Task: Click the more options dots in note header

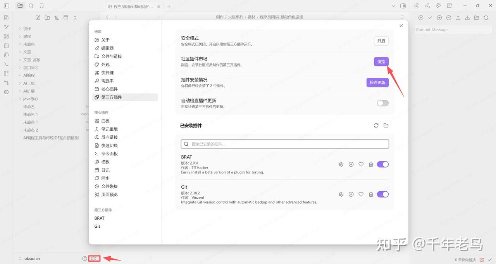Action: tap(402, 17)
